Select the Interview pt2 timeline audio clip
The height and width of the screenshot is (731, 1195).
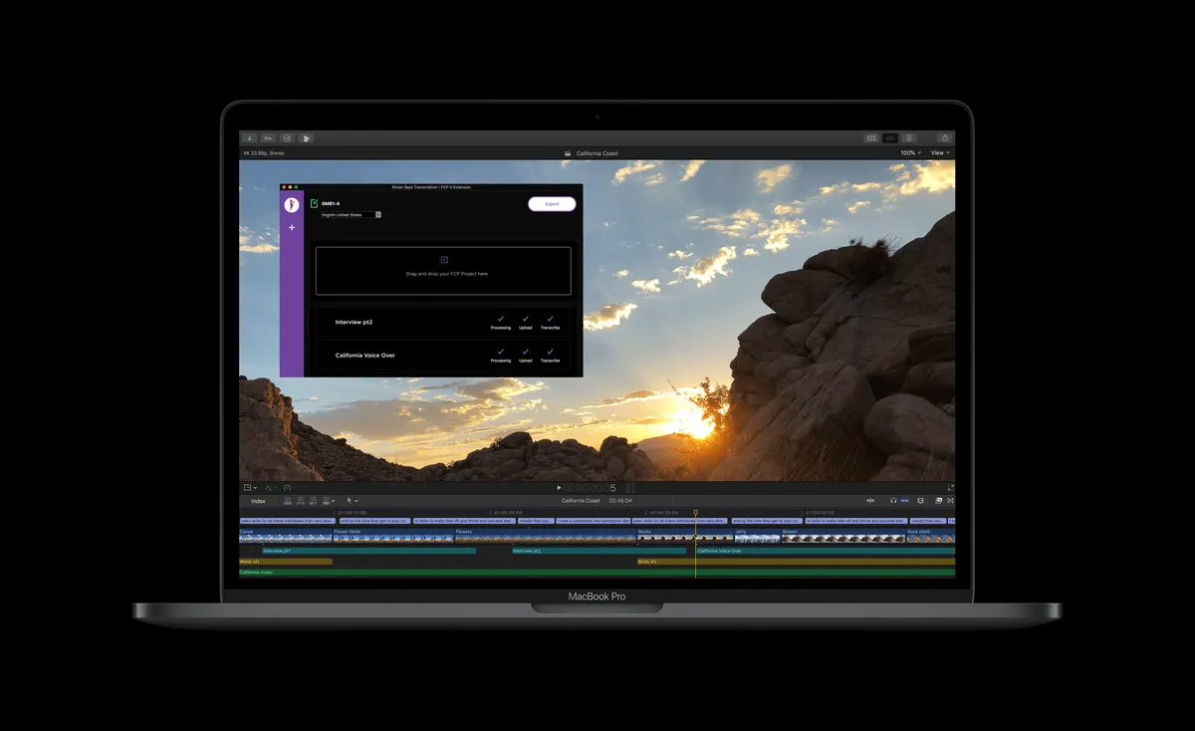click(598, 551)
